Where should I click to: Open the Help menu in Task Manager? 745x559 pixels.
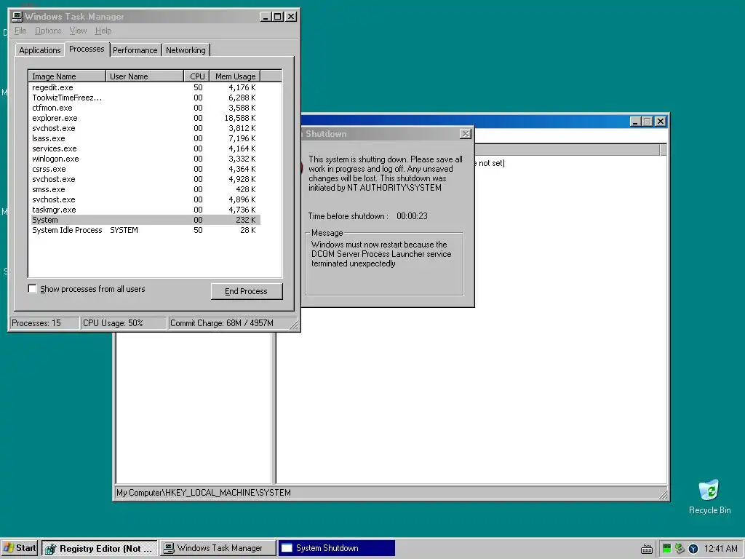(103, 31)
